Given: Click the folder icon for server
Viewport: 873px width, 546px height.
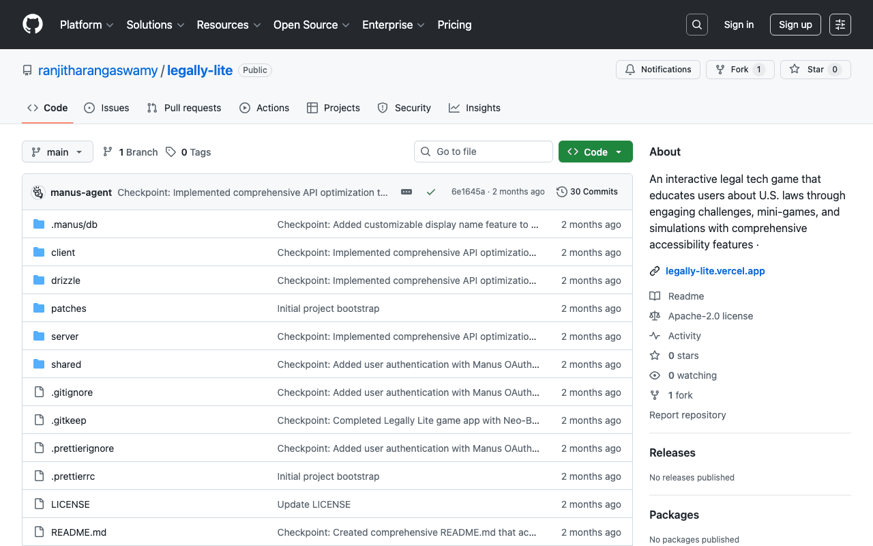Looking at the screenshot, I should (x=39, y=336).
